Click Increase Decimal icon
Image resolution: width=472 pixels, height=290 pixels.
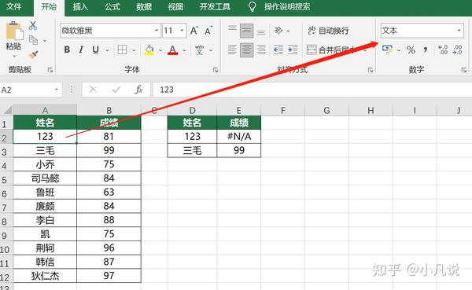(443, 50)
